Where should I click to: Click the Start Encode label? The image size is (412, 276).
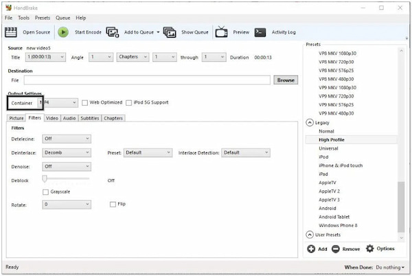(88, 32)
